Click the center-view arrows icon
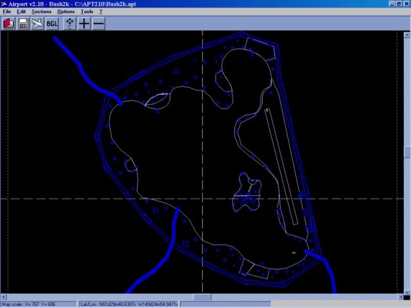Screen dimensions: 411x308 70,24
